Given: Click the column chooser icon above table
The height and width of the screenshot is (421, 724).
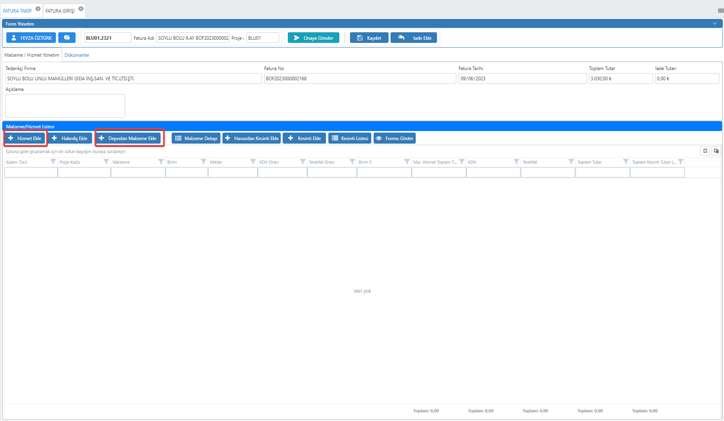Looking at the screenshot, I should (x=716, y=151).
